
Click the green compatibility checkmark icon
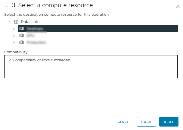pyautogui.click(x=9, y=60)
